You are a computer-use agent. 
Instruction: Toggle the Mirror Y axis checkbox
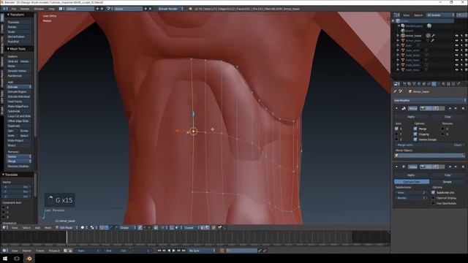point(396,134)
